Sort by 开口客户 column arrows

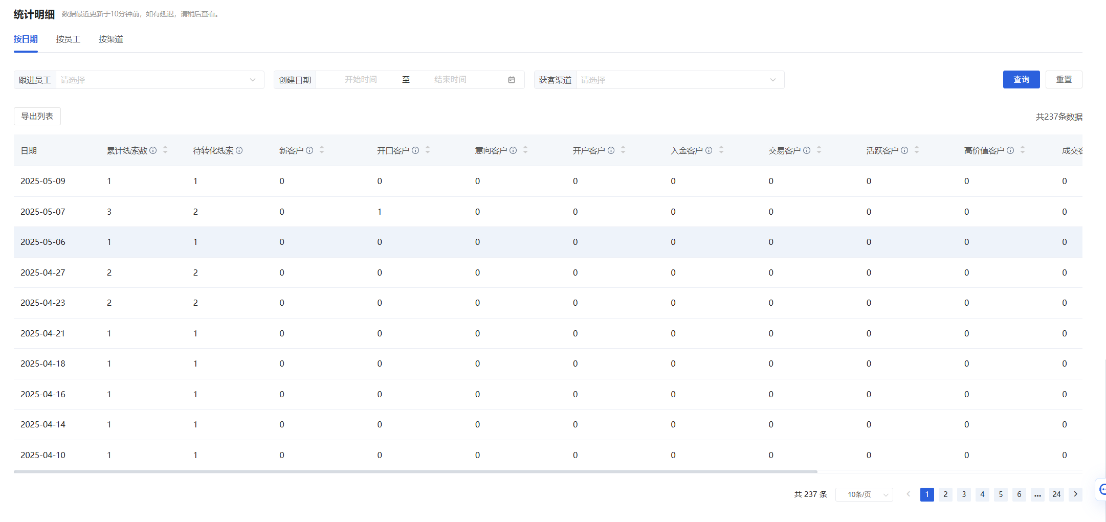[x=428, y=150]
